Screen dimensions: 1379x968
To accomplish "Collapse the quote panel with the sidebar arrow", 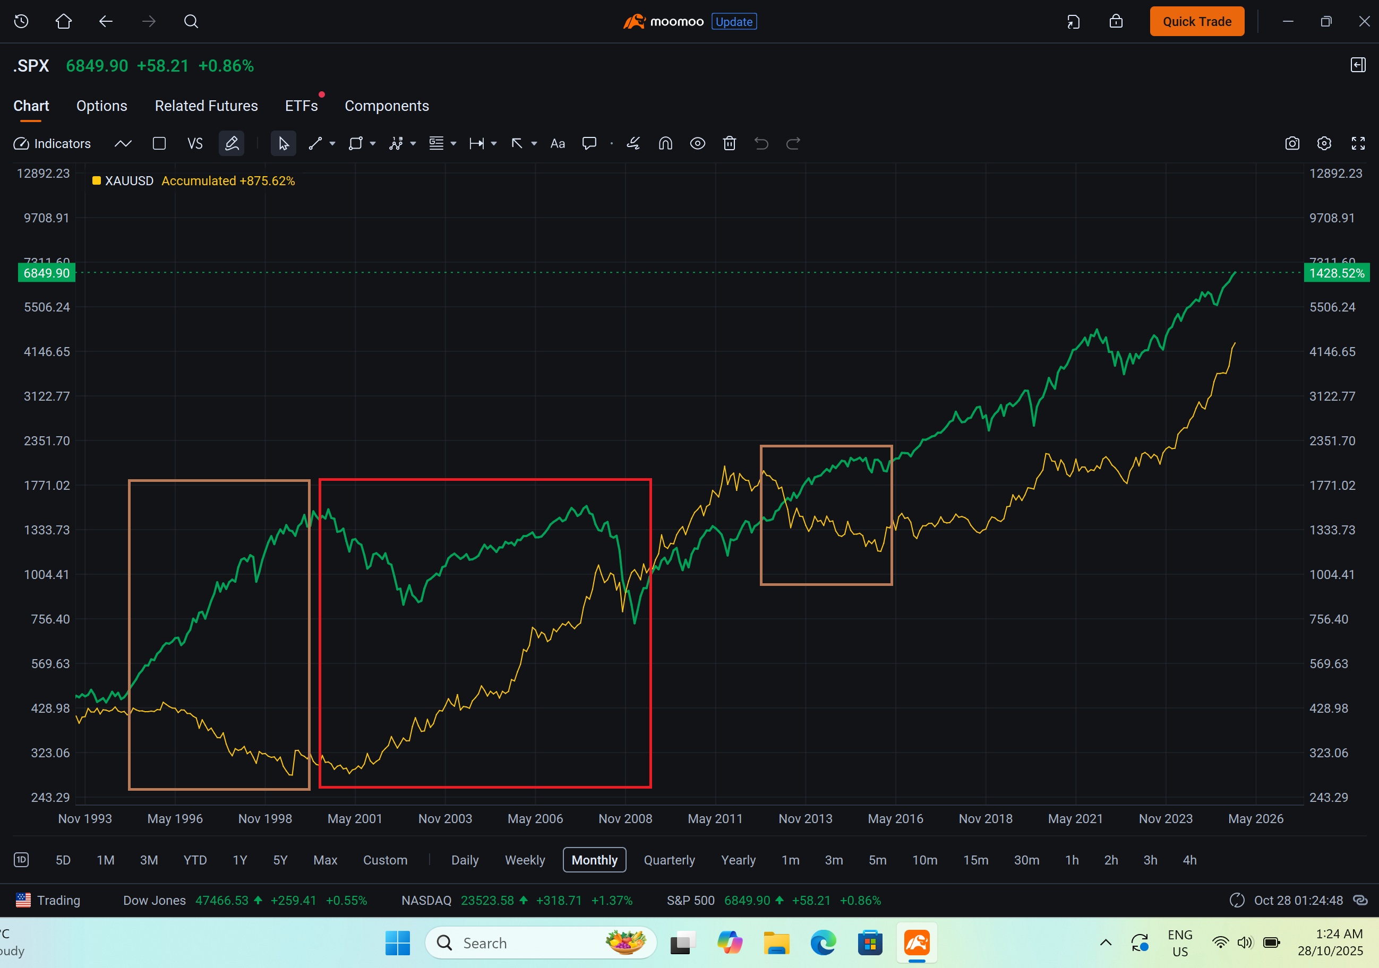I will [1357, 65].
